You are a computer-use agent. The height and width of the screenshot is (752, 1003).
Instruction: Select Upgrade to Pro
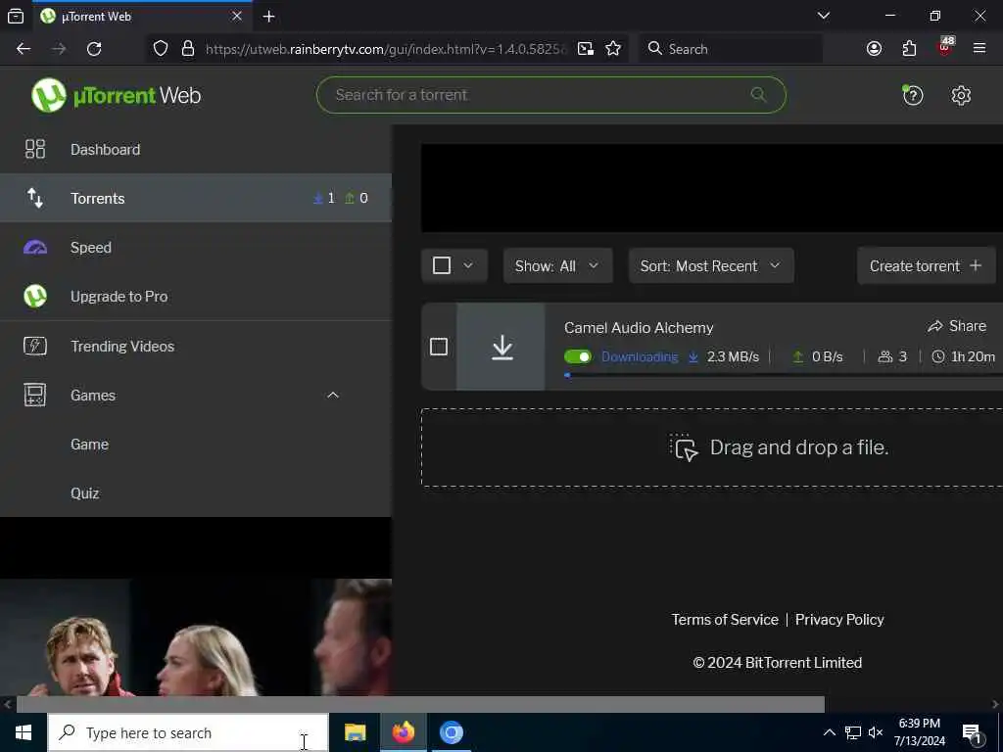(x=196, y=296)
